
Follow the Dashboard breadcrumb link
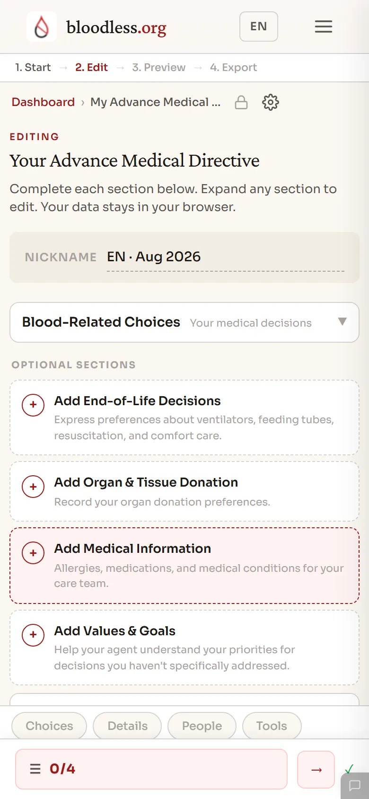click(43, 102)
